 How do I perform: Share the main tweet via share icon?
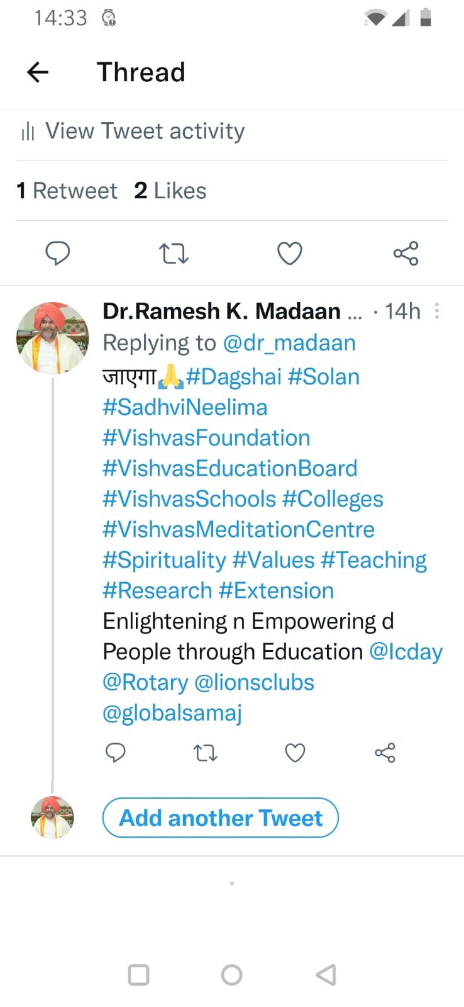(406, 254)
